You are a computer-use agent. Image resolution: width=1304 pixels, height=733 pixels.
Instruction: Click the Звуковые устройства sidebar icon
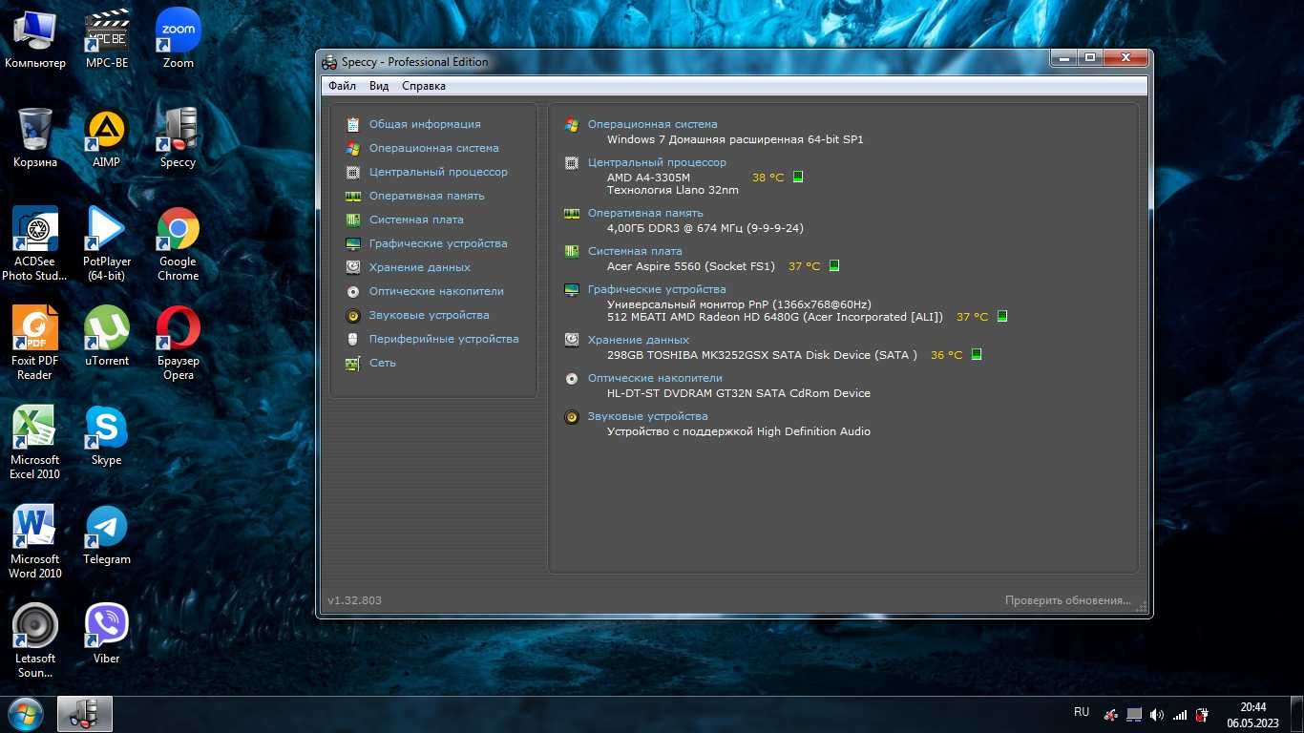coord(353,315)
